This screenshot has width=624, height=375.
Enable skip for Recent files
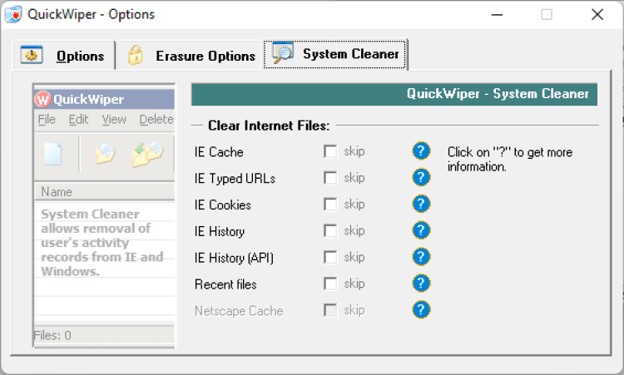tap(330, 284)
